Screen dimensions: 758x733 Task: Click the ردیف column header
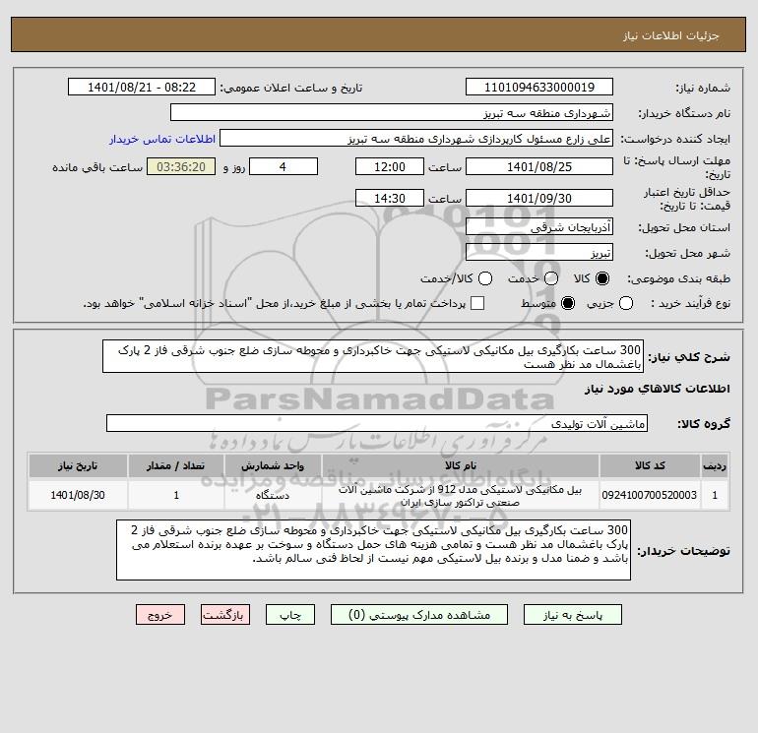click(715, 465)
